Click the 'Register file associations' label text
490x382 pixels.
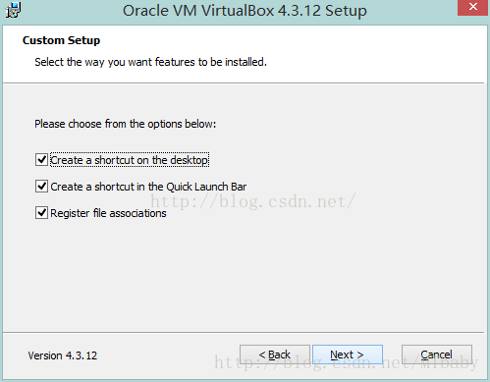click(108, 213)
